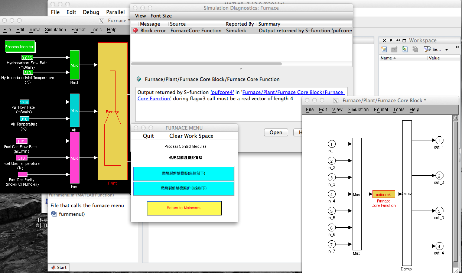Open the Simulation menu in Furnace window
Image resolution: width=462 pixels, height=273 pixels.
tap(55, 30)
